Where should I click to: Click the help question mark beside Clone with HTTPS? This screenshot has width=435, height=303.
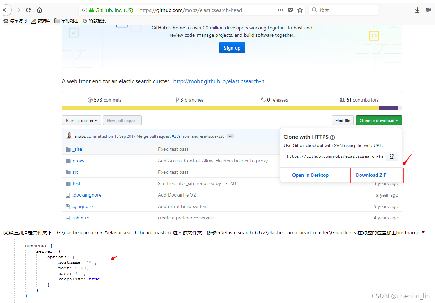(x=332, y=137)
